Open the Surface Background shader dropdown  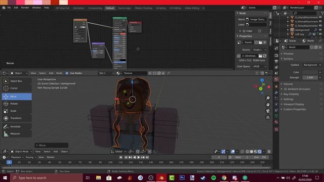pos(310,65)
